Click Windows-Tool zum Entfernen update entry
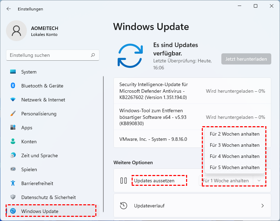Viewport: 280px width, 221px height. (192, 117)
